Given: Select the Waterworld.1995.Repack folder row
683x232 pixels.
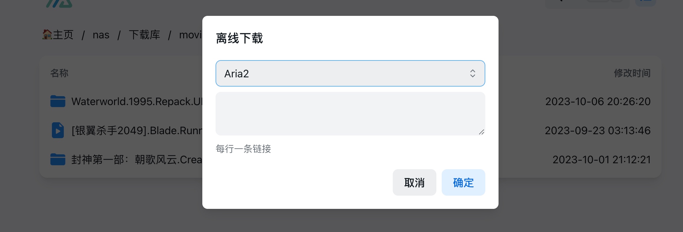Looking at the screenshot, I should tap(132, 101).
